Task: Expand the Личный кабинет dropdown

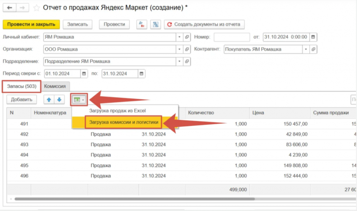Action: [180, 37]
